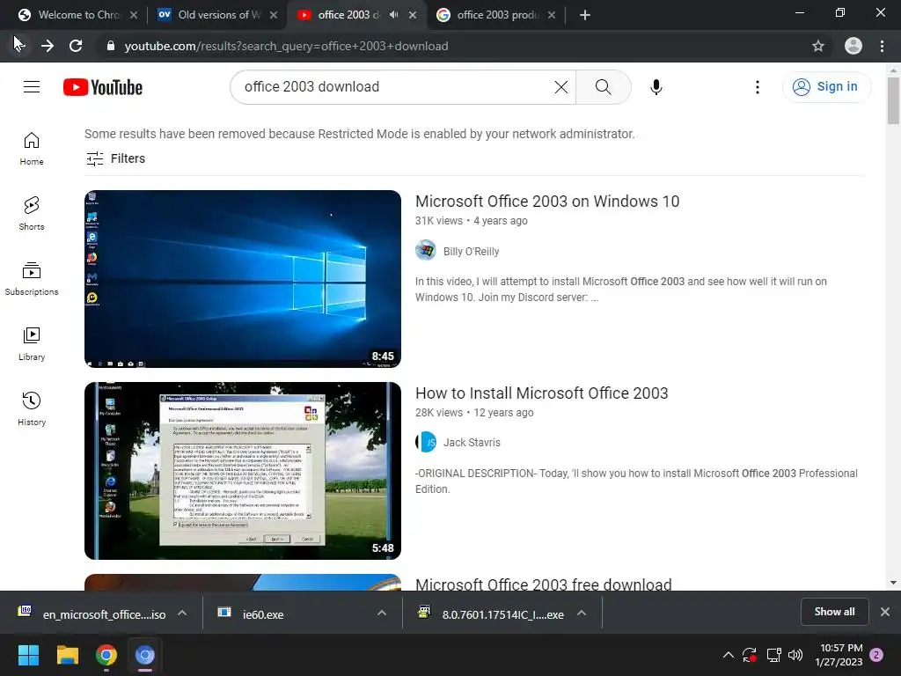Click title How to Install Microsoft Office 2003
This screenshot has width=901, height=676.
pyautogui.click(x=541, y=393)
